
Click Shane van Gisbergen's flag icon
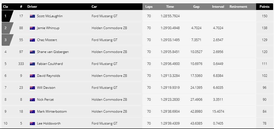32,52
